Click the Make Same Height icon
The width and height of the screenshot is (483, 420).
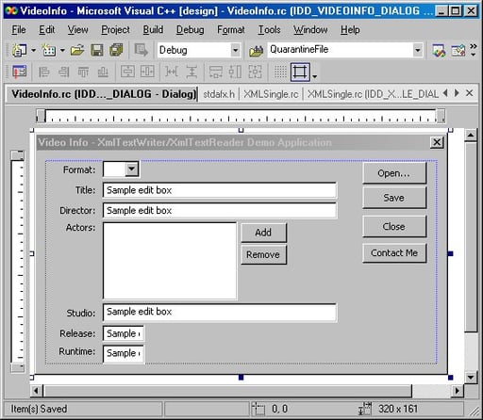[235, 72]
